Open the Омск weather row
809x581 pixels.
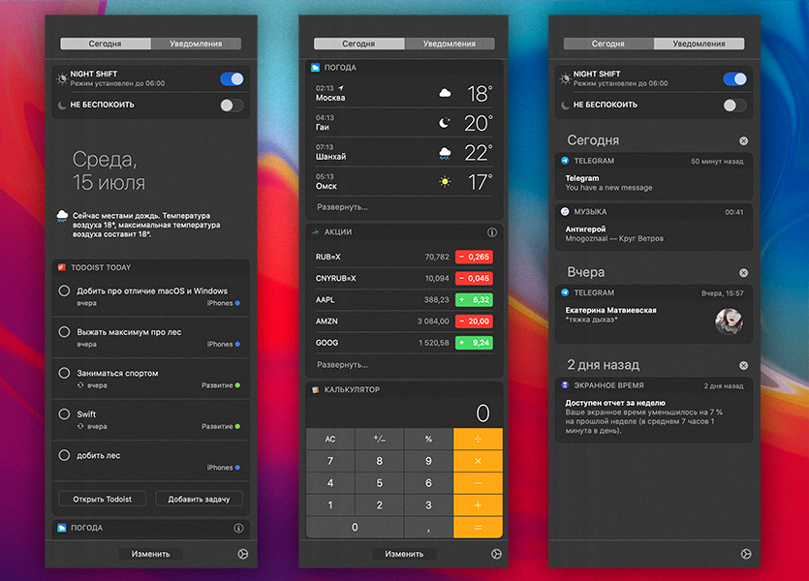coord(404,181)
